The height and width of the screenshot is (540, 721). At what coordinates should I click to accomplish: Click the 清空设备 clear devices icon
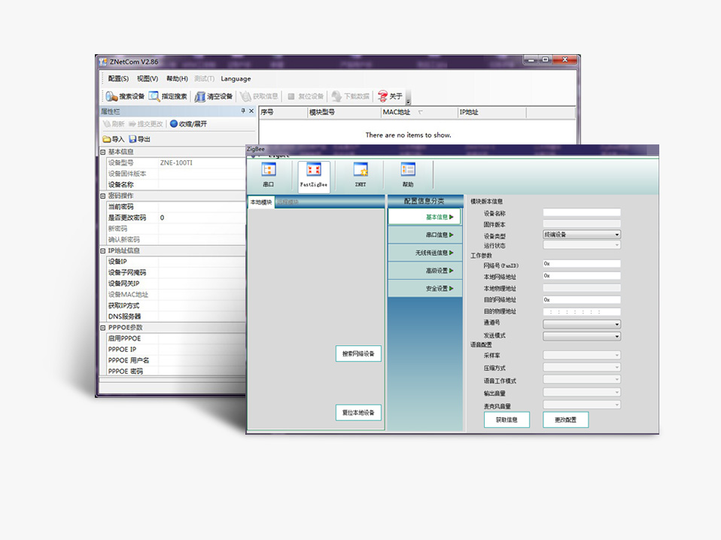200,96
